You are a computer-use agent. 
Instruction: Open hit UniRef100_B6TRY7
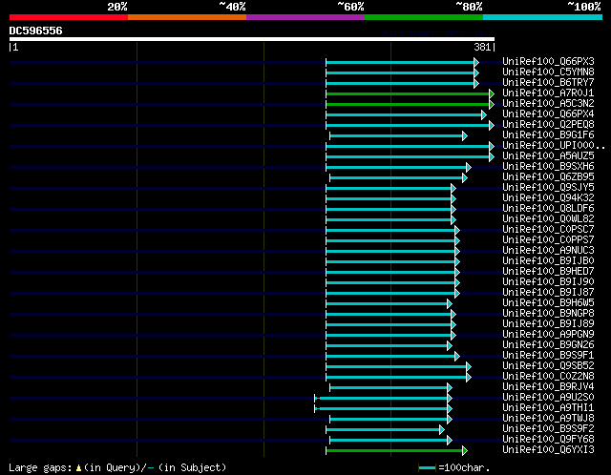coord(548,82)
